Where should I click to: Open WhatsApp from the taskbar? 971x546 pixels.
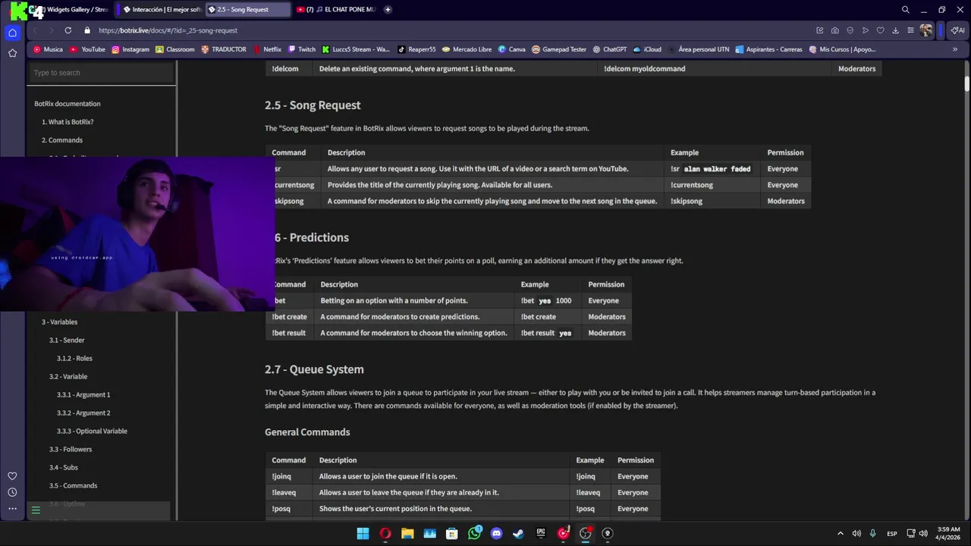[x=474, y=533]
